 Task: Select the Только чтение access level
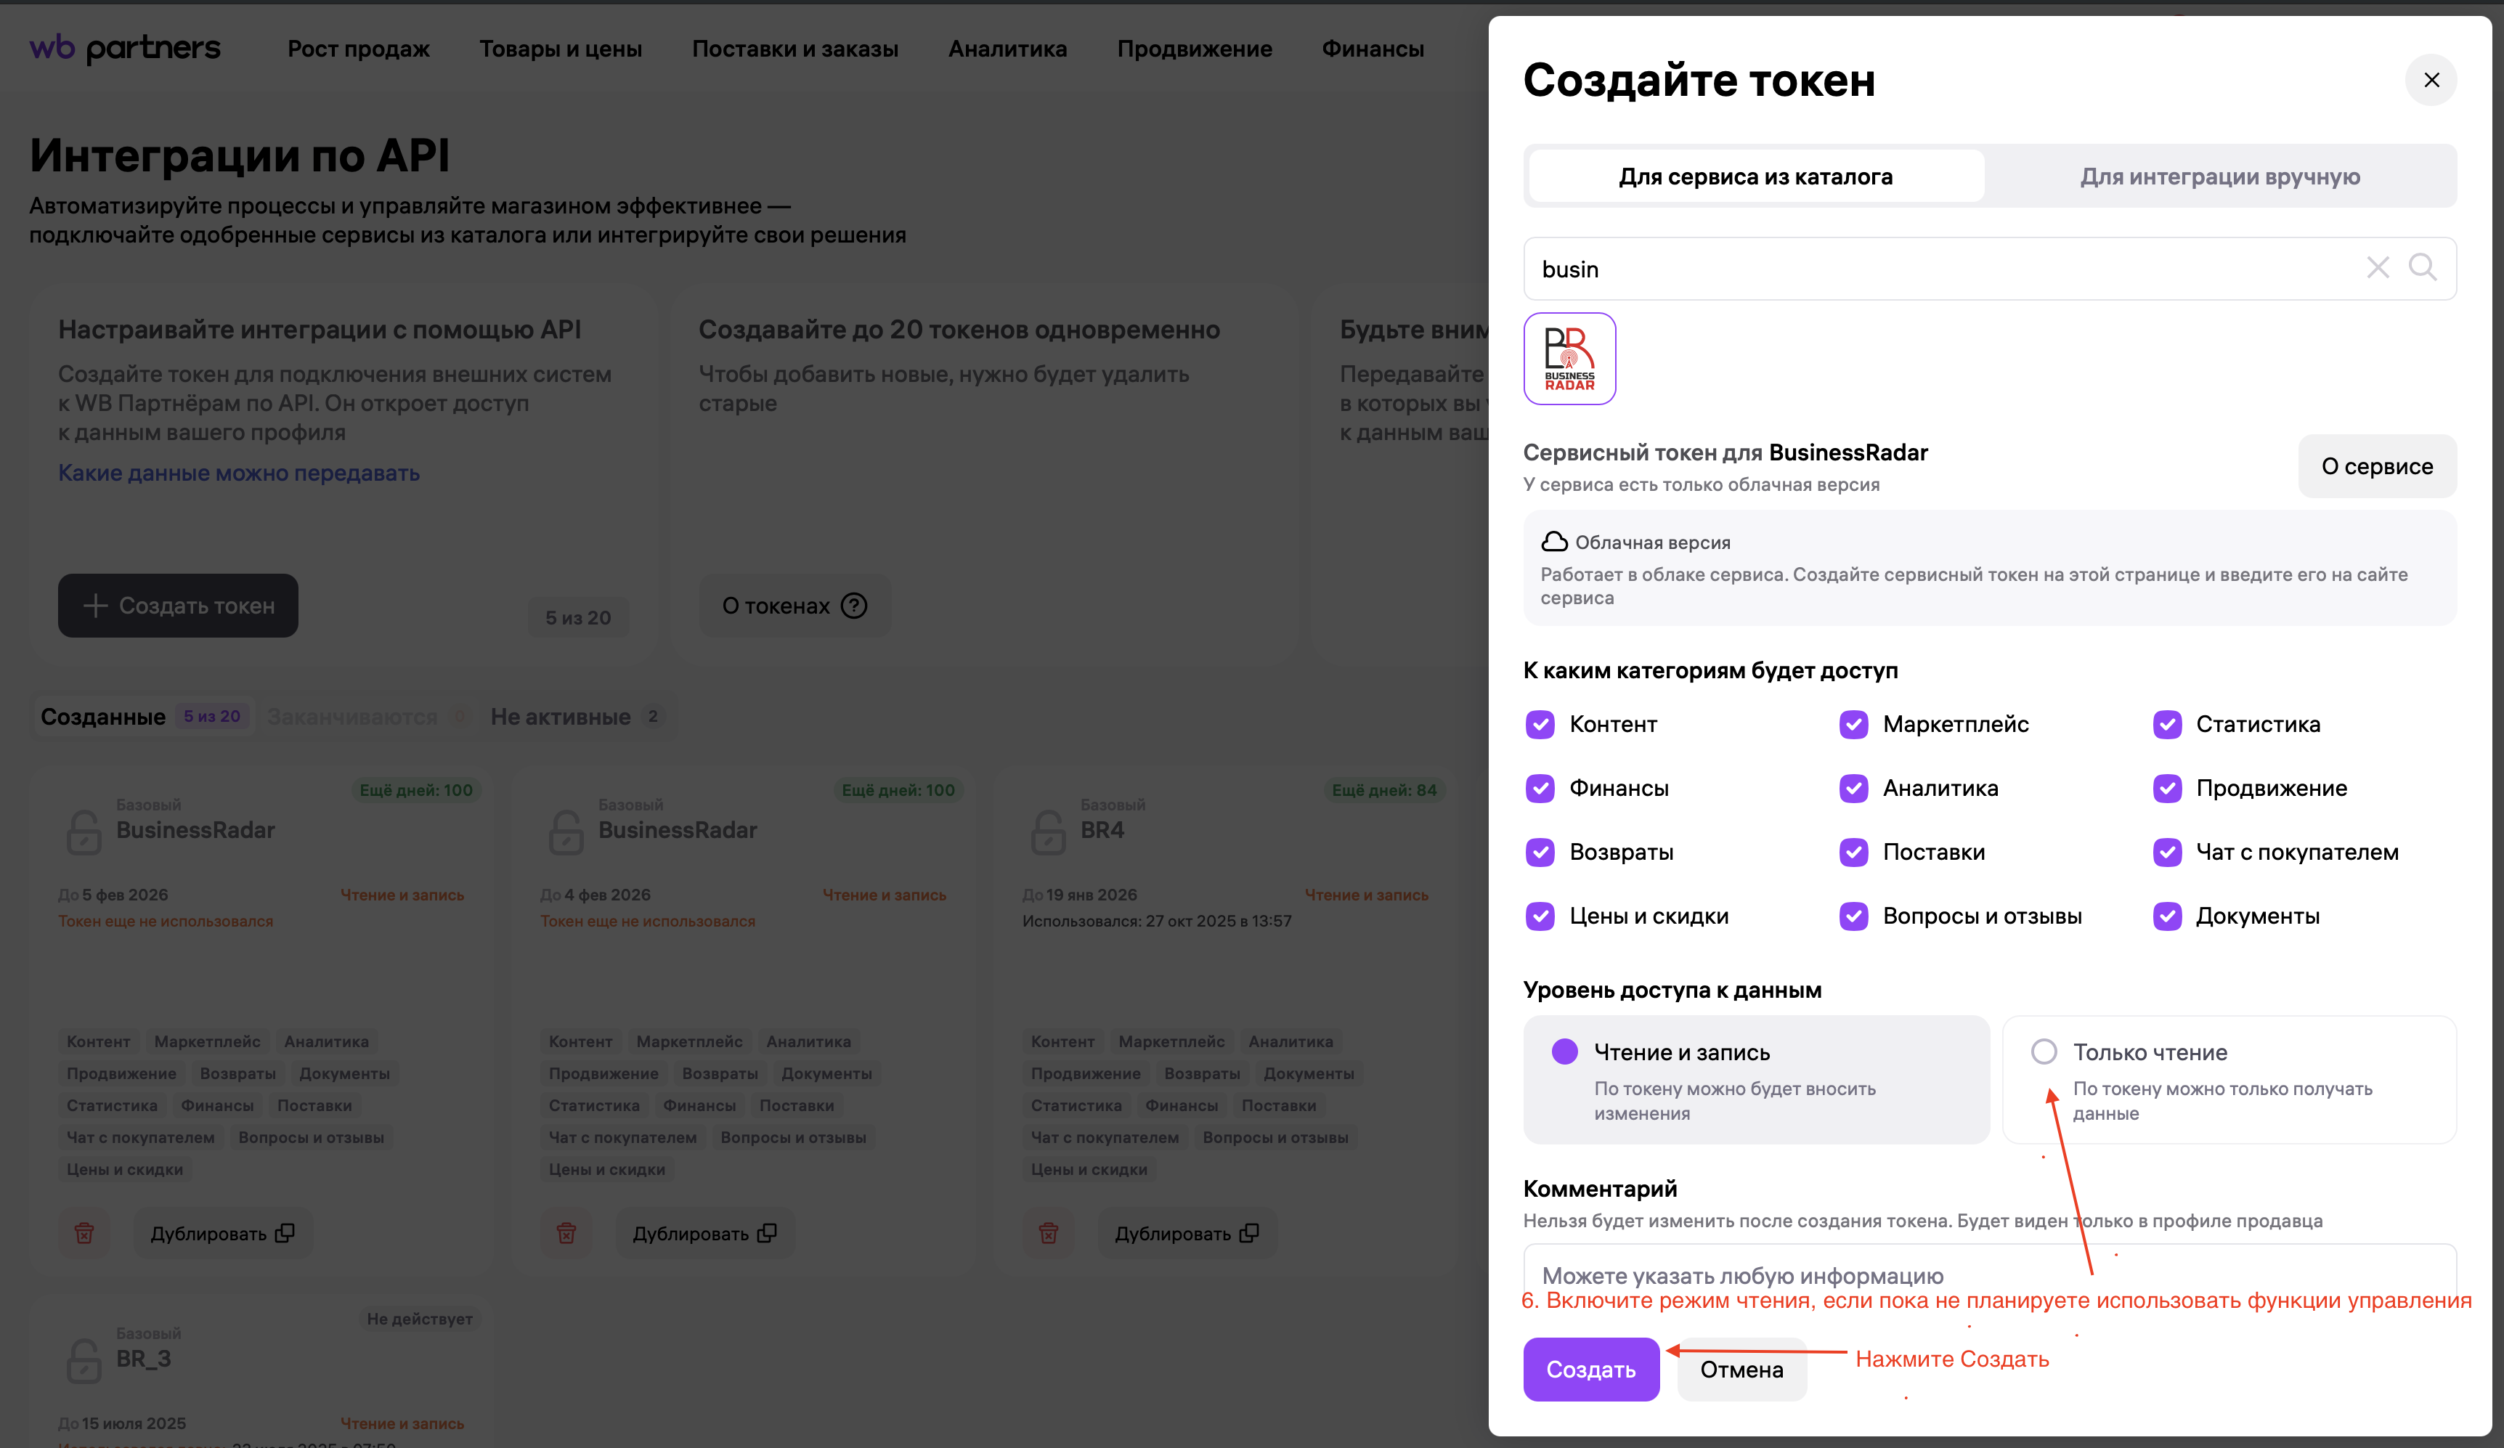point(2043,1052)
